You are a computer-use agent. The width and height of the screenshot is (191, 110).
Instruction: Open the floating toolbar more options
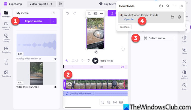[x=101, y=14]
